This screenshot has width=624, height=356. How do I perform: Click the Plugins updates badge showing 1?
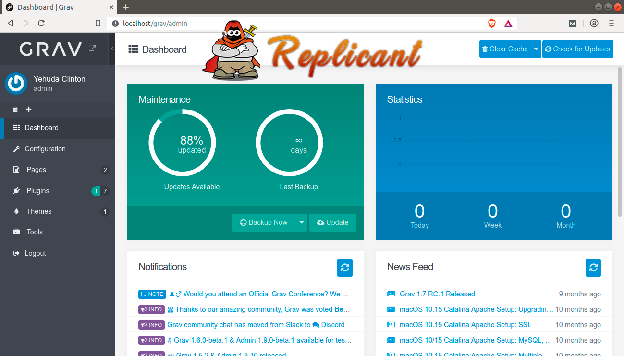(x=96, y=191)
